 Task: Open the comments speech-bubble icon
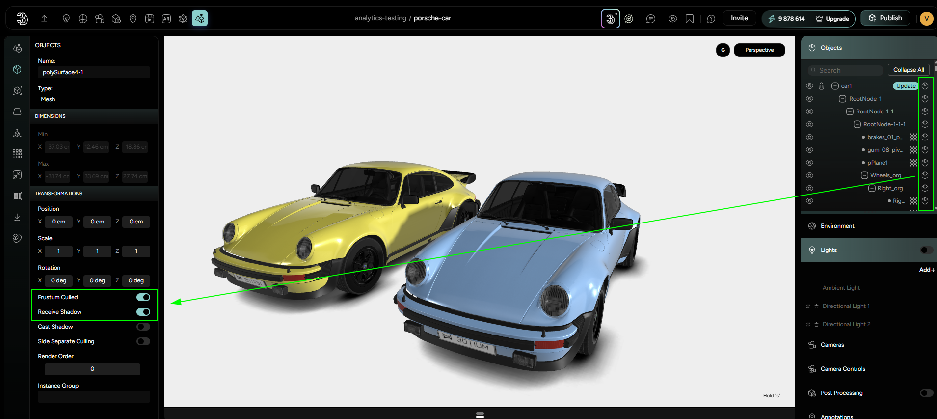(x=651, y=19)
